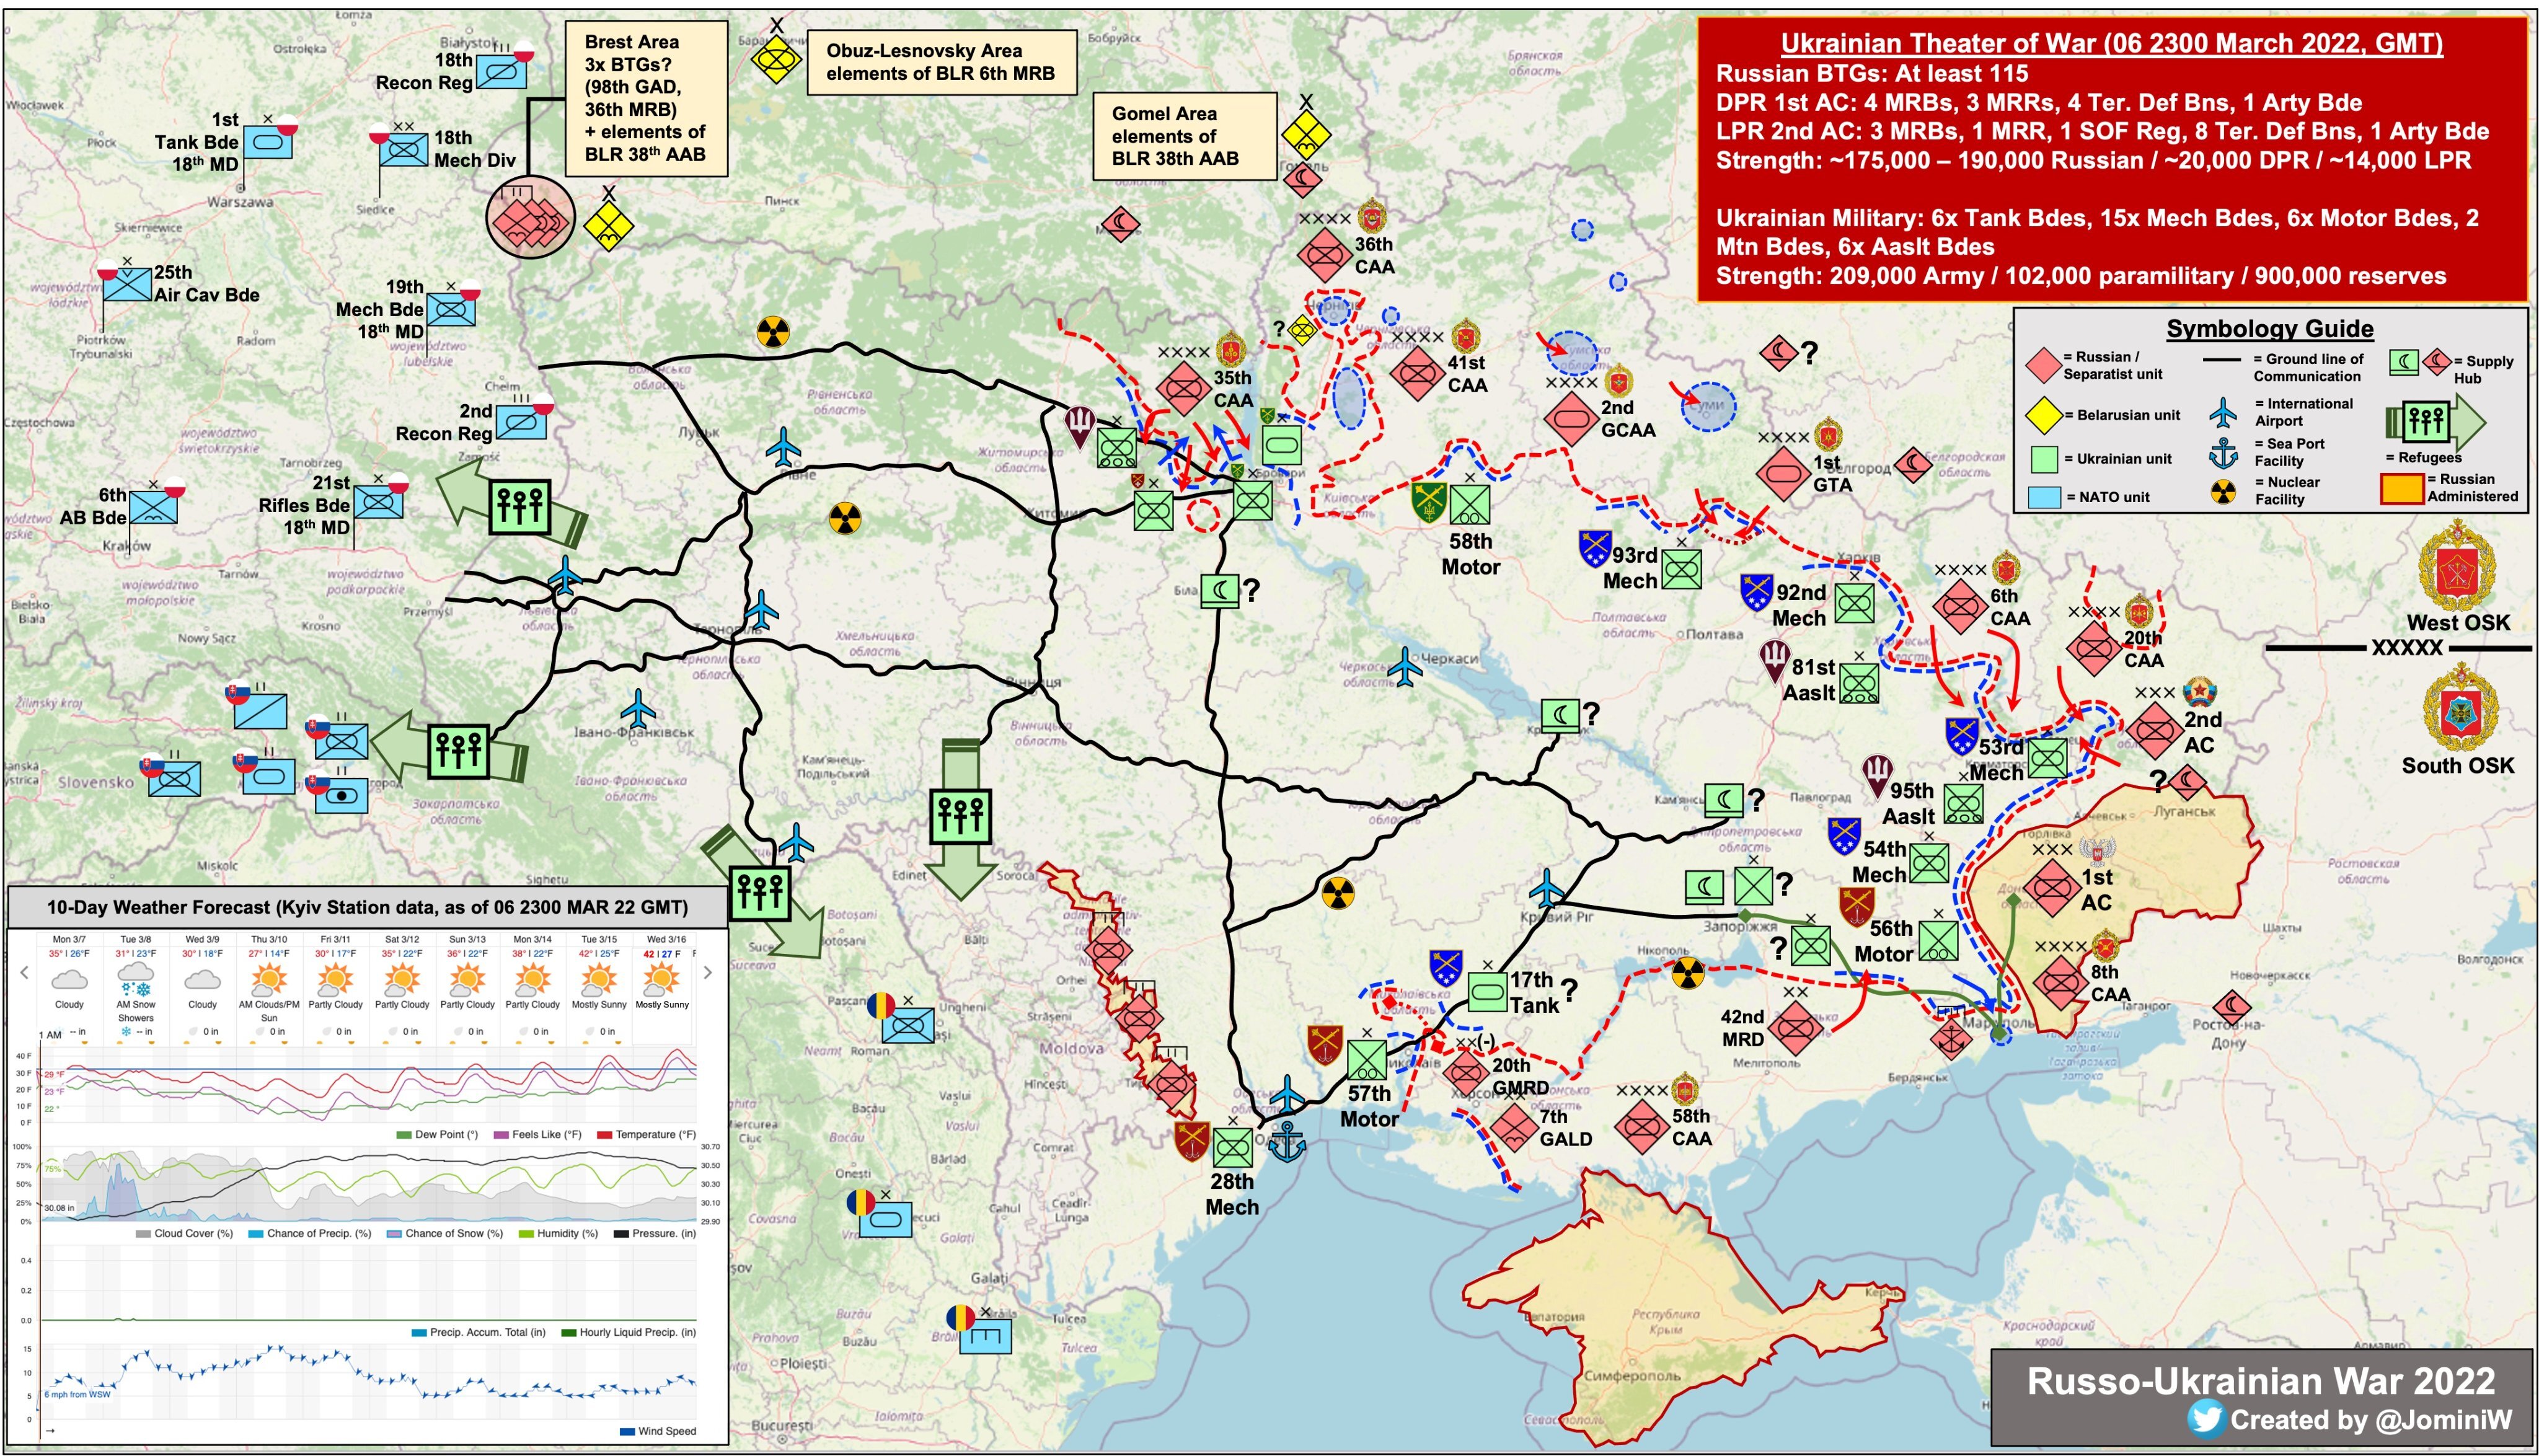Click the forecast right arrow chevron
Screen dimensions: 2539x1456
(708, 972)
